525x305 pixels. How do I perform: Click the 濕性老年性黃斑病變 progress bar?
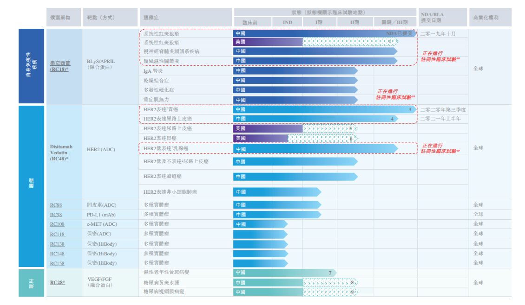pyautogui.click(x=285, y=273)
